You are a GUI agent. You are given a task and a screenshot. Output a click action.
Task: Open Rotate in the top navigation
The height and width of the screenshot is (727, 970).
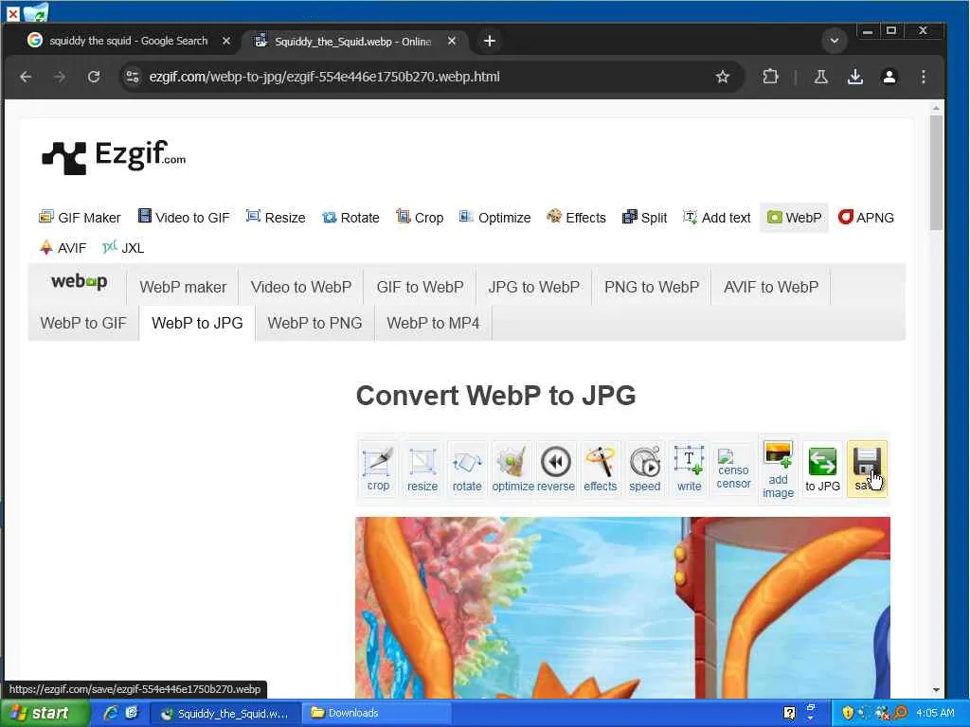point(350,218)
